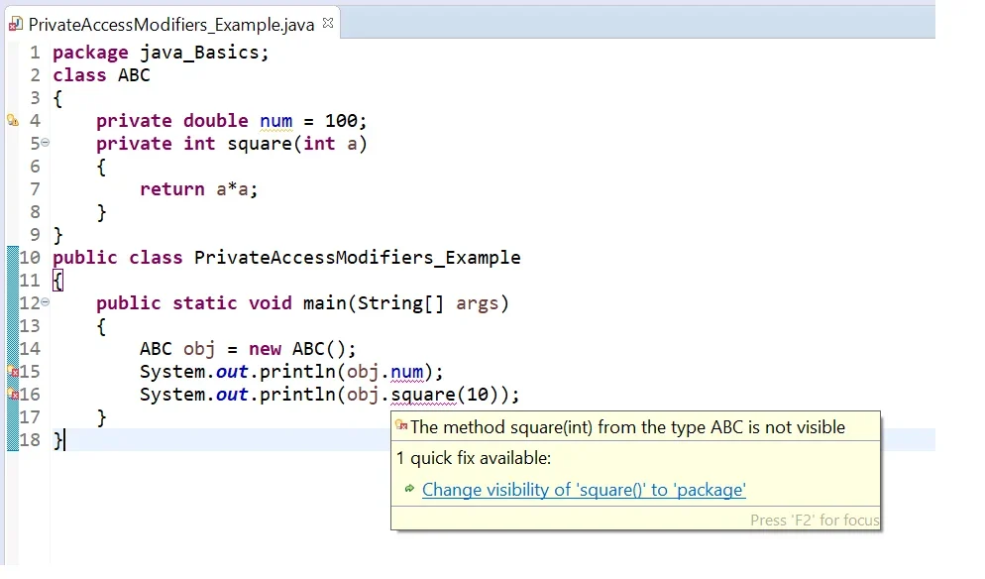Click 'args' parameter on line 12
The image size is (985, 579).
(x=478, y=303)
